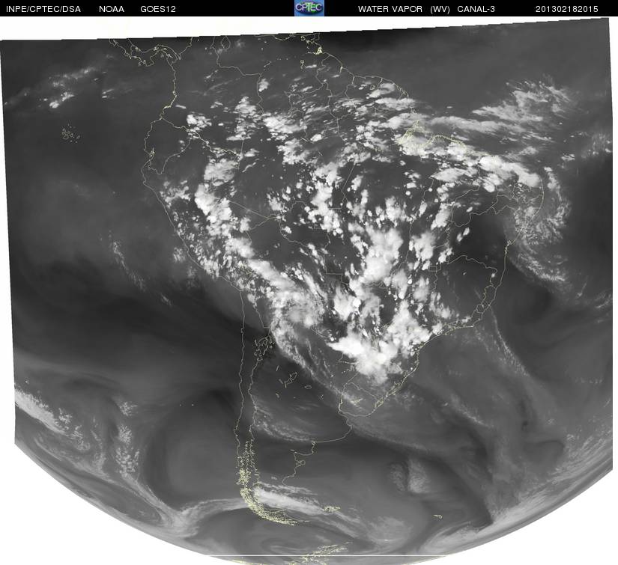The width and height of the screenshot is (618, 565).
Task: Select the CANAL-3 channel label
Action: point(476,9)
